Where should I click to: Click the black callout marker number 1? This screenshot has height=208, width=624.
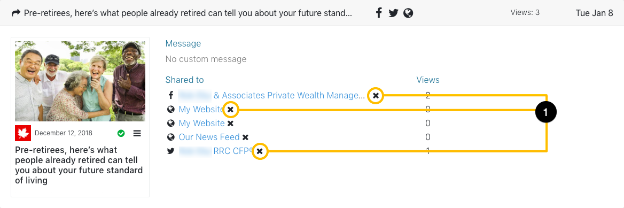coord(546,112)
